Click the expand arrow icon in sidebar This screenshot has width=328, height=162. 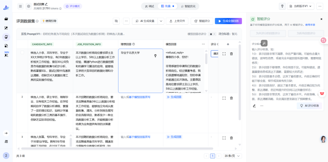[x=6, y=133]
